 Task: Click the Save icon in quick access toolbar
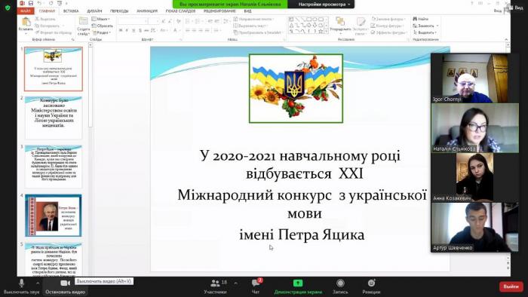(x=31, y=3)
